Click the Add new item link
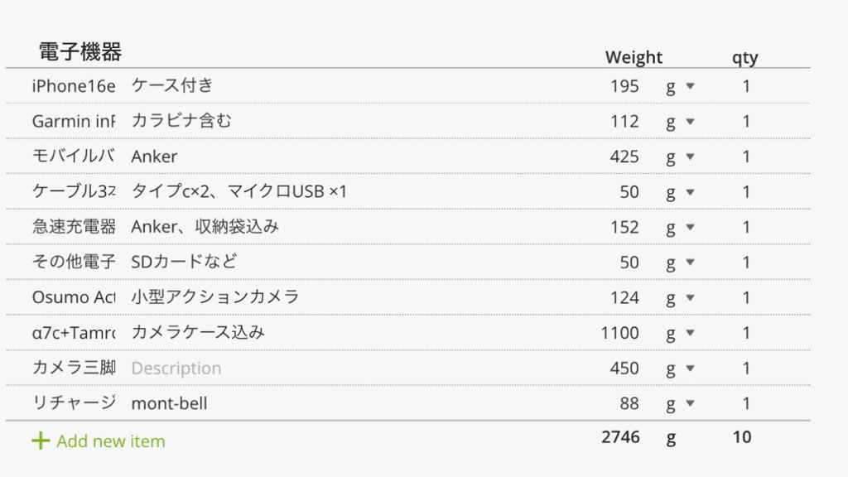The width and height of the screenshot is (848, 477). pyautogui.click(x=110, y=441)
